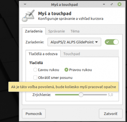
Task: Minimize the Myš a touchpad window
Action: [x=104, y=4]
